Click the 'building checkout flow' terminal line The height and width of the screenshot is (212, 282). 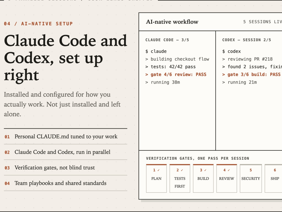[x=177, y=59]
